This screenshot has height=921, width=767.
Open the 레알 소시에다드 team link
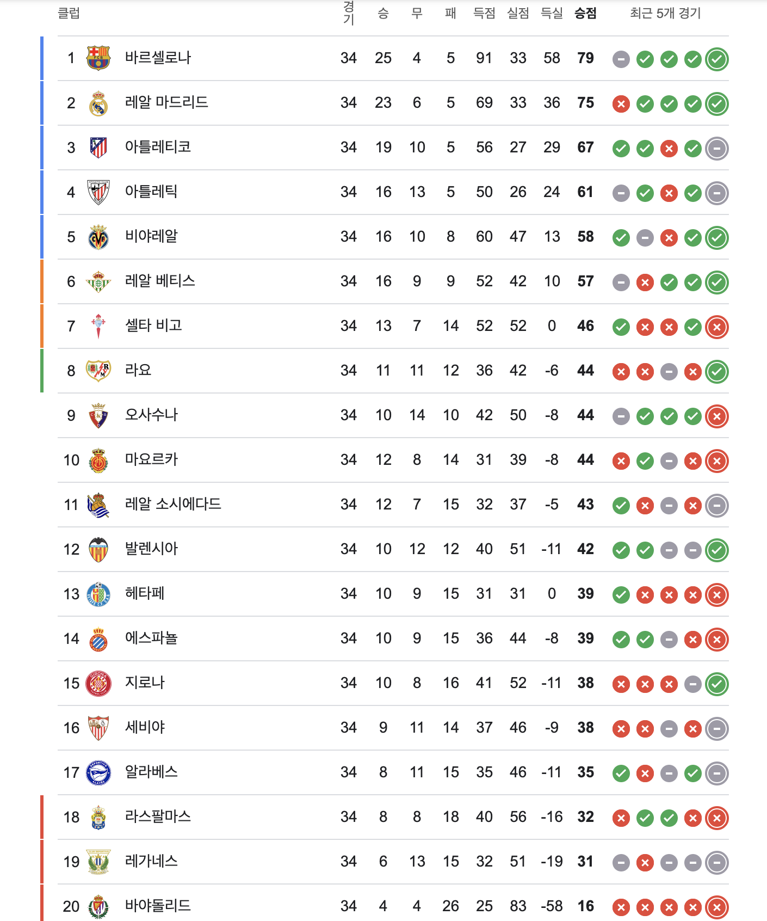click(x=173, y=504)
